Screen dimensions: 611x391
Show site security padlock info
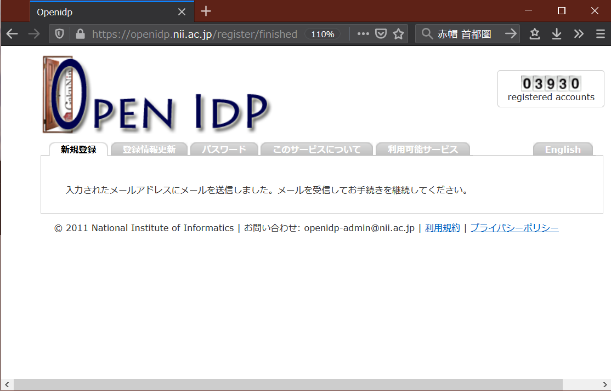click(80, 34)
